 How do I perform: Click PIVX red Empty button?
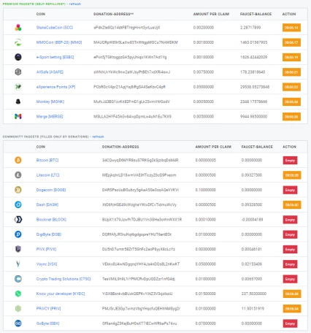click(x=290, y=250)
